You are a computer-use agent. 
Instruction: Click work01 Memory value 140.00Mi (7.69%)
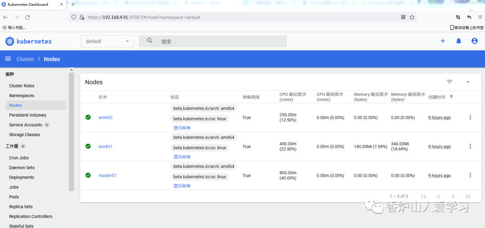tap(370, 146)
